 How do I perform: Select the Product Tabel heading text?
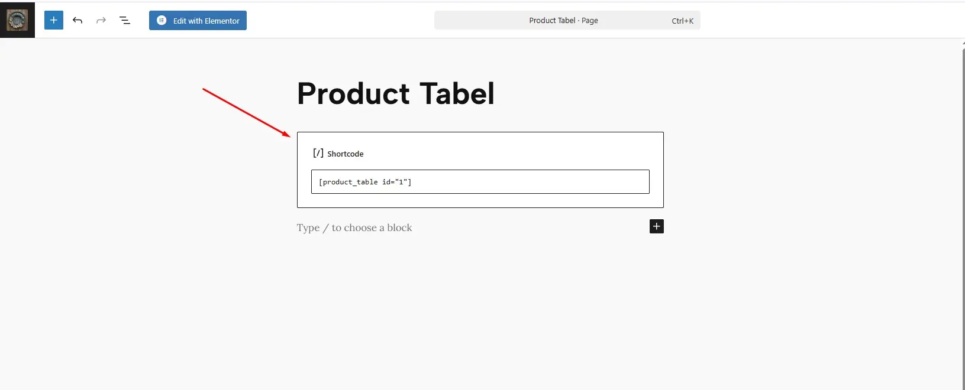(396, 93)
